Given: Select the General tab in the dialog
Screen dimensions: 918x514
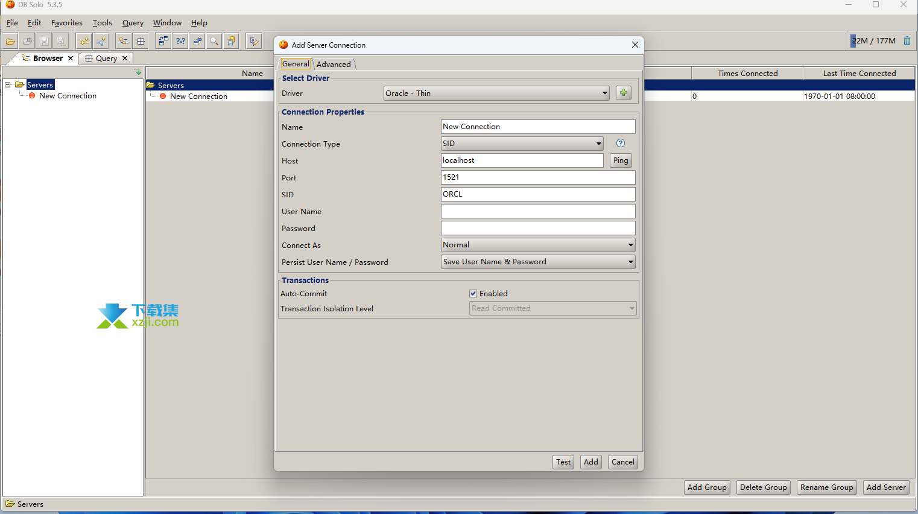Looking at the screenshot, I should point(296,64).
